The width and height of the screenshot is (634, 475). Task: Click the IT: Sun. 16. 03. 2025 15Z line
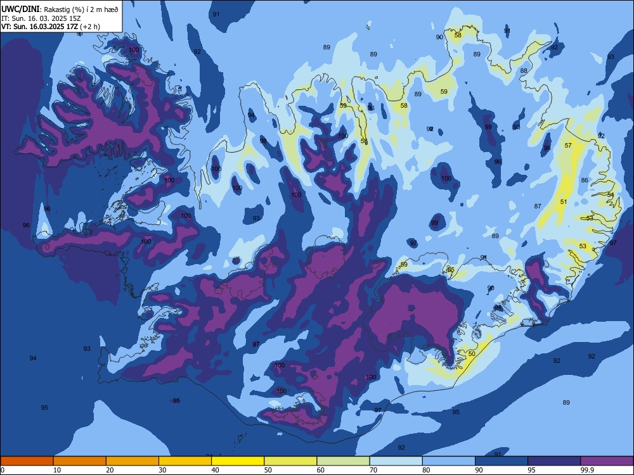(x=41, y=18)
